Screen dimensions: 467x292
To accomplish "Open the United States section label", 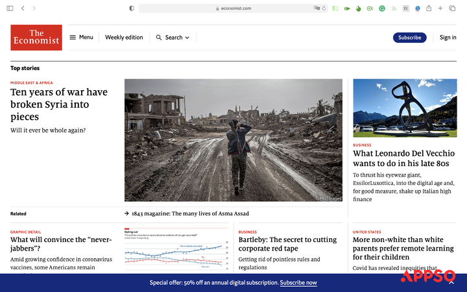I will coord(367,232).
